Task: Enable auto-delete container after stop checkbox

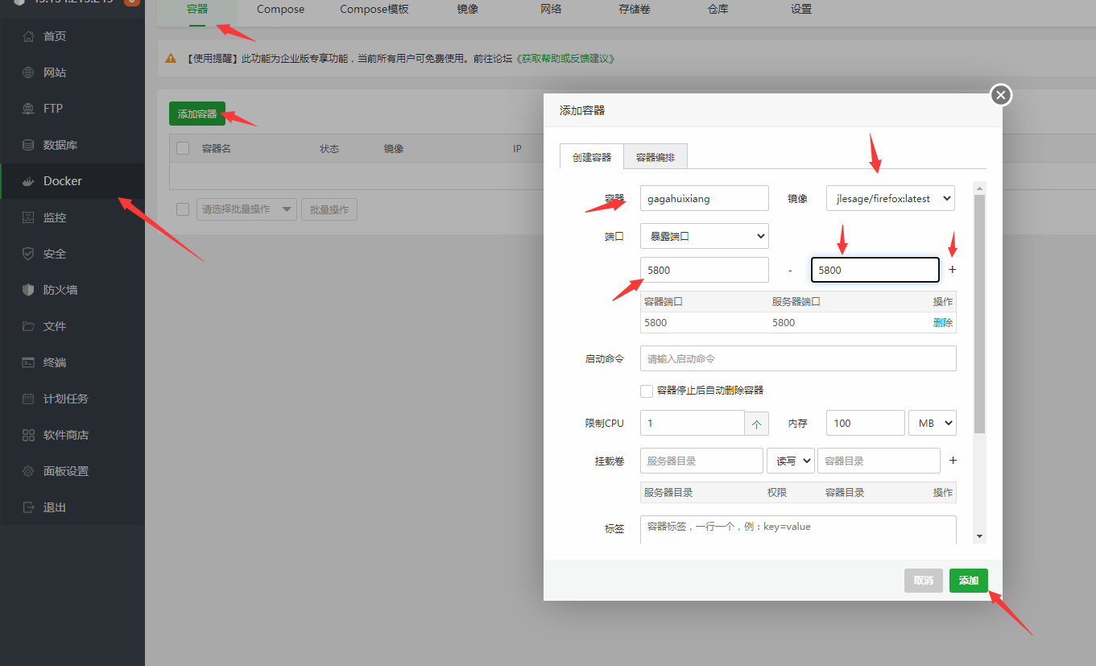Action: (x=647, y=391)
